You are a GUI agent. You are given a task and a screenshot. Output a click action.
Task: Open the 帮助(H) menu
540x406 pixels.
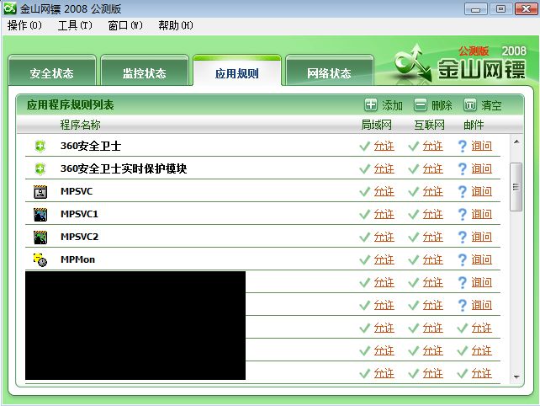(175, 25)
